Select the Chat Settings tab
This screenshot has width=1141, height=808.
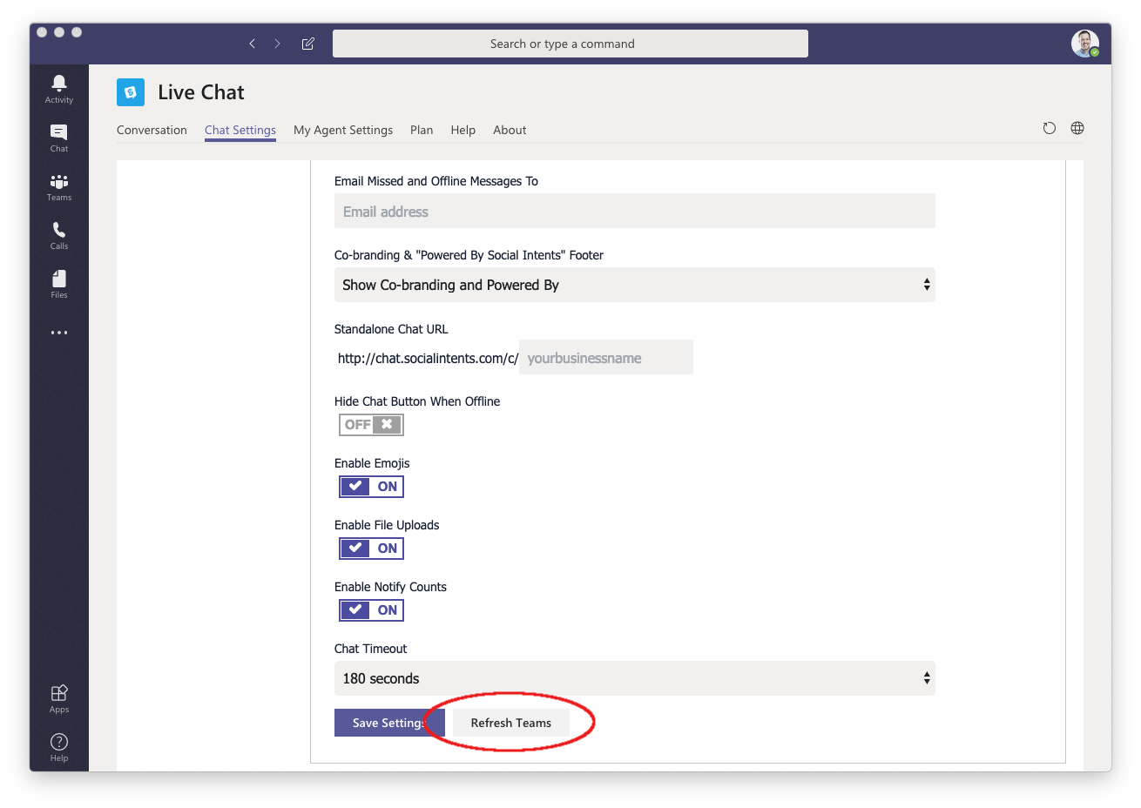click(x=240, y=130)
